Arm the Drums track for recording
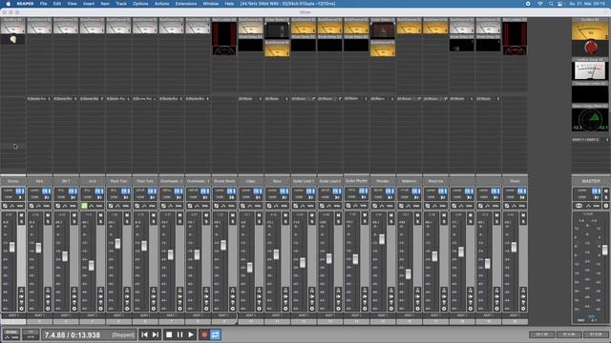 pos(21,309)
